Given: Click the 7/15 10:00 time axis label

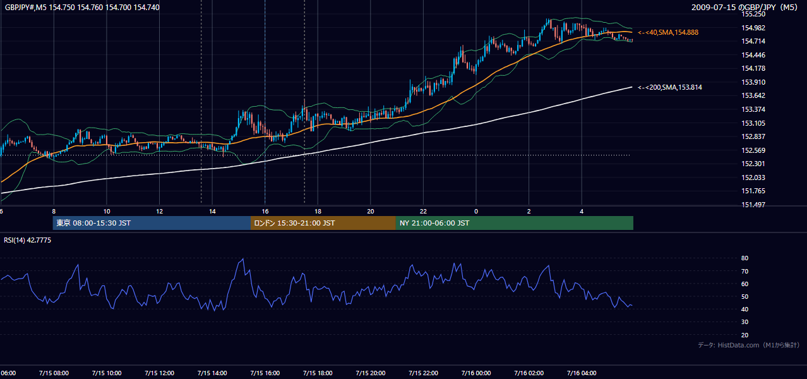Looking at the screenshot, I should pos(107,373).
